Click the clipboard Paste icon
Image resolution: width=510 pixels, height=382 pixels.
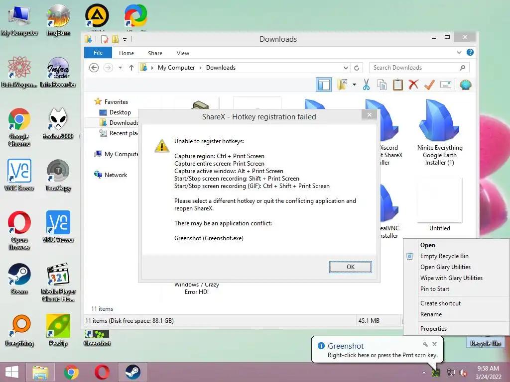pyautogui.click(x=397, y=85)
